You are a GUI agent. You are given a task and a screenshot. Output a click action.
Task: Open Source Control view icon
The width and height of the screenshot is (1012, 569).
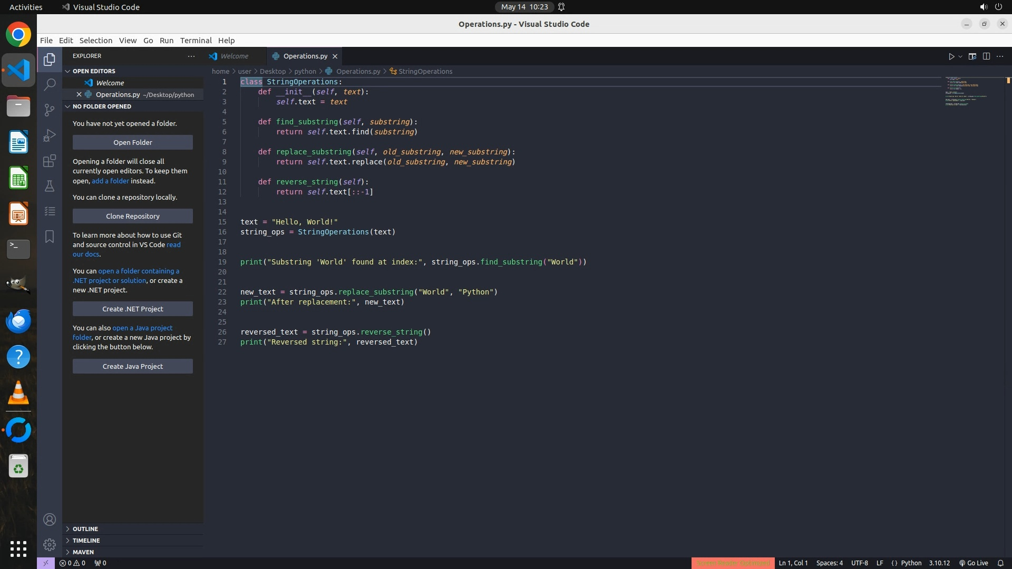[x=50, y=110]
